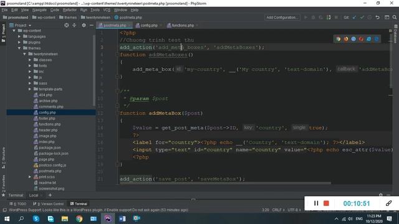Click the UTF-8 encoding status entry
Image resolution: width=399 pixels, height=224 pixels.
point(294,210)
